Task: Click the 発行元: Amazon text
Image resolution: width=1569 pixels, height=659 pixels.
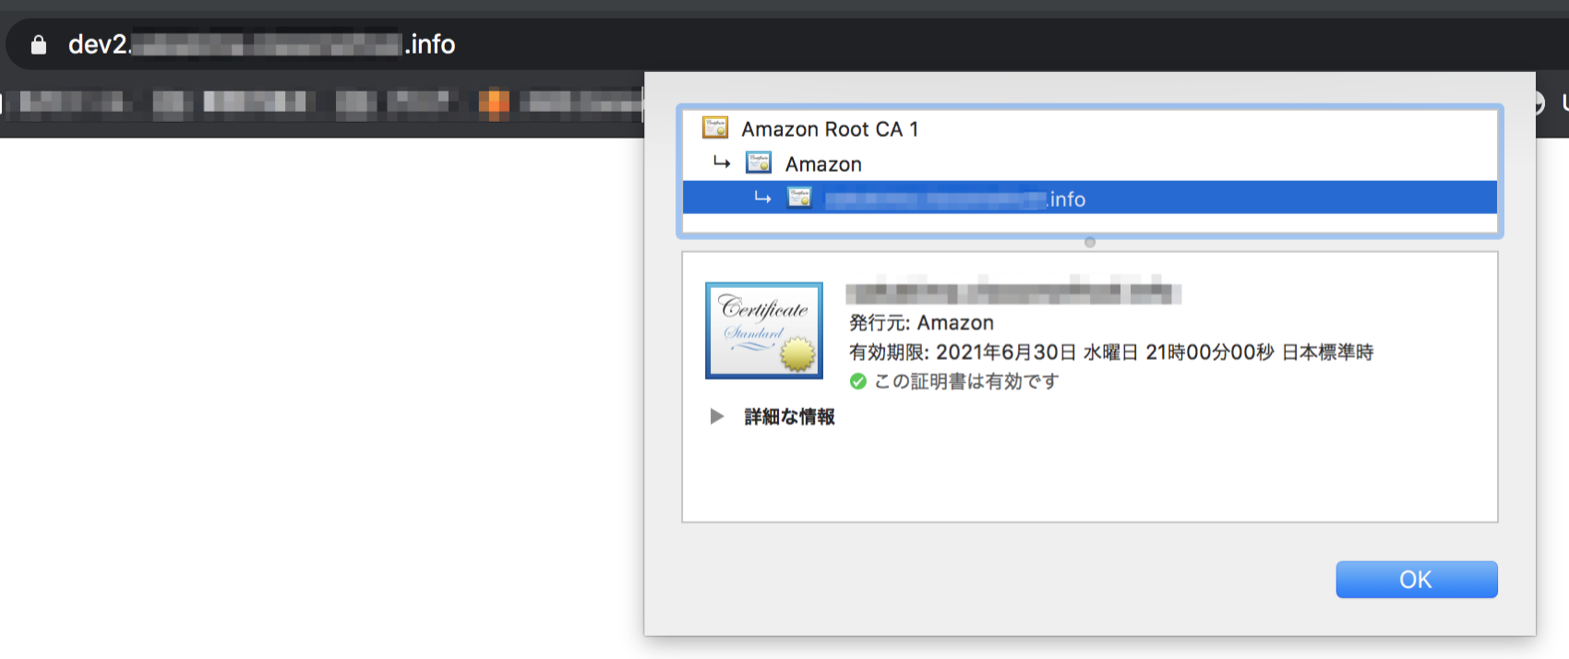Action: [921, 323]
